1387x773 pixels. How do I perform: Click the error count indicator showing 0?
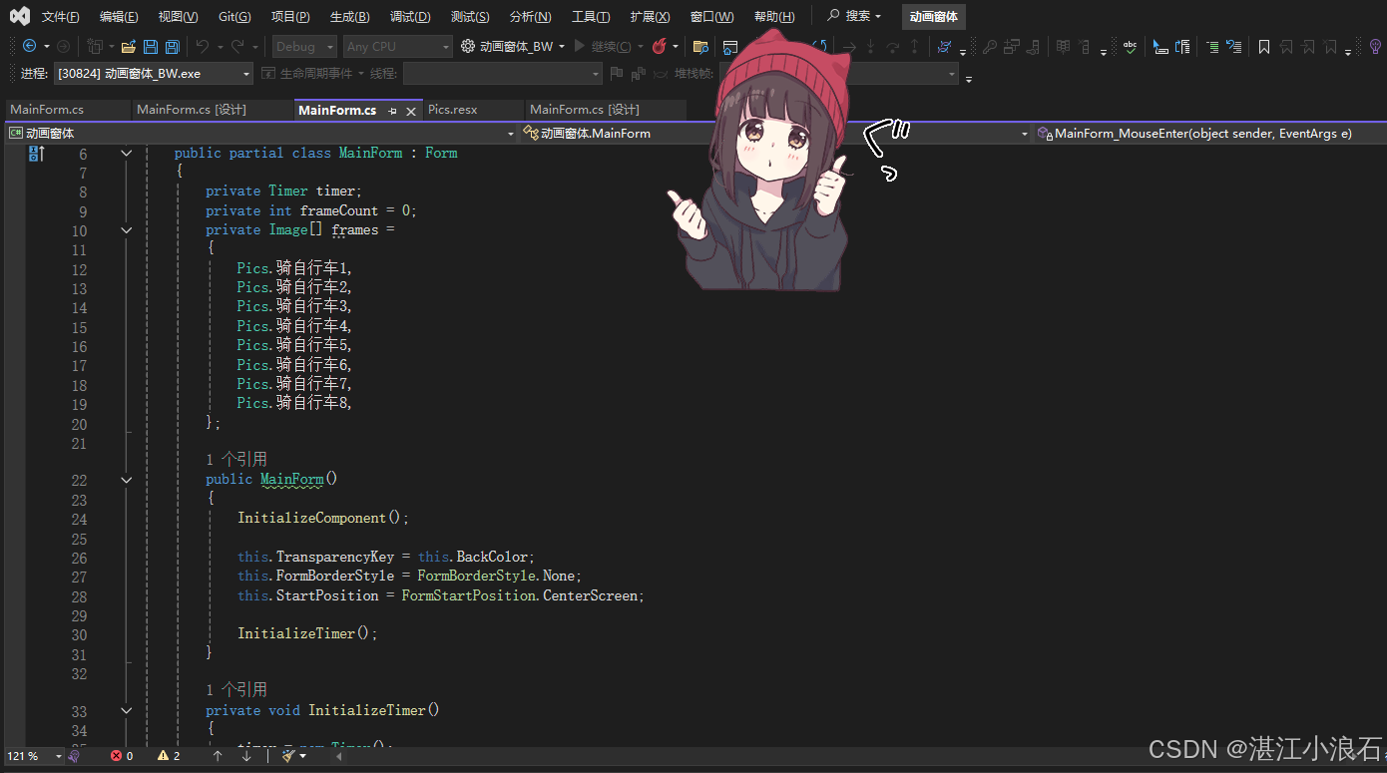[x=122, y=756]
